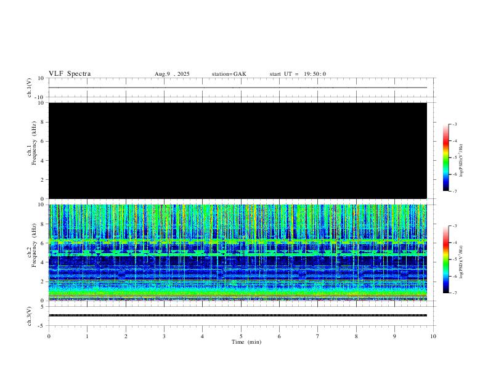
Task: Select the start UT 19:50:0 text
Action: tap(298, 74)
